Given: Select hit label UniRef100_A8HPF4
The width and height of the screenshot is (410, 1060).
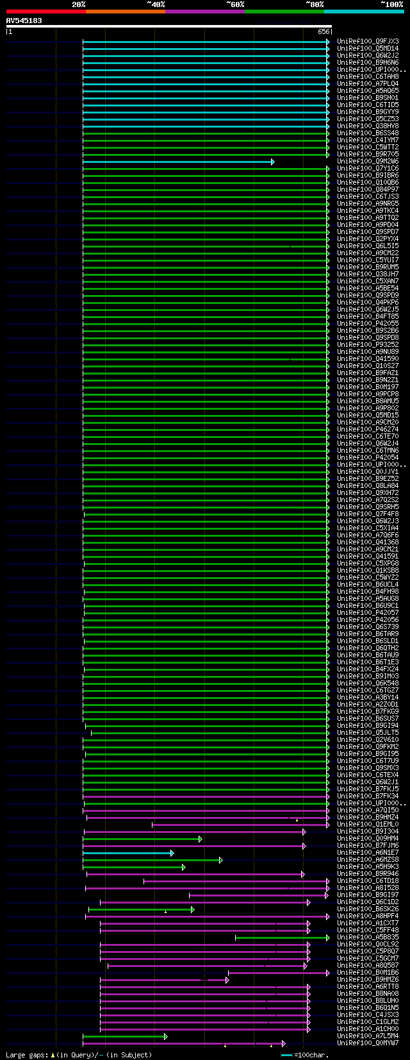Looking at the screenshot, I should click(368, 916).
